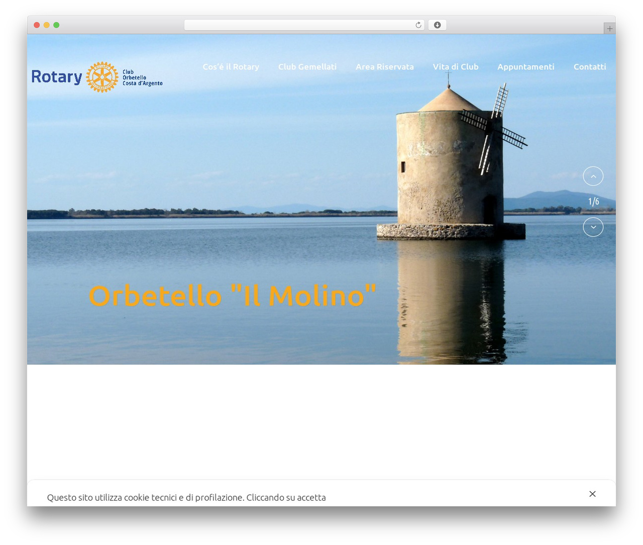
Task: Click the Orbetello "Il Molino" slide title
Action: tap(233, 296)
